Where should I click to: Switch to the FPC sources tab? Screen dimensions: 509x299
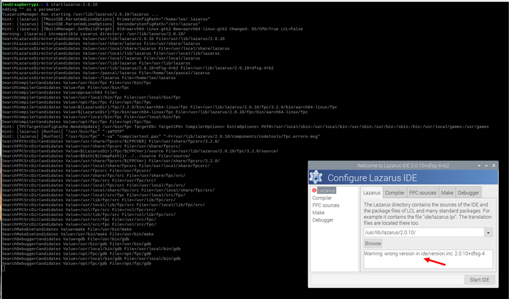423,193
